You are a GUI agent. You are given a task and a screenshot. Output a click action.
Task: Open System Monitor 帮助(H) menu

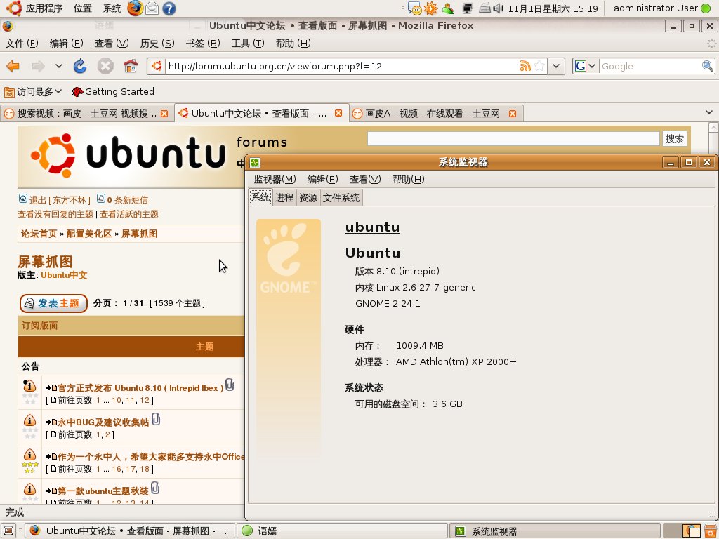tap(408, 179)
